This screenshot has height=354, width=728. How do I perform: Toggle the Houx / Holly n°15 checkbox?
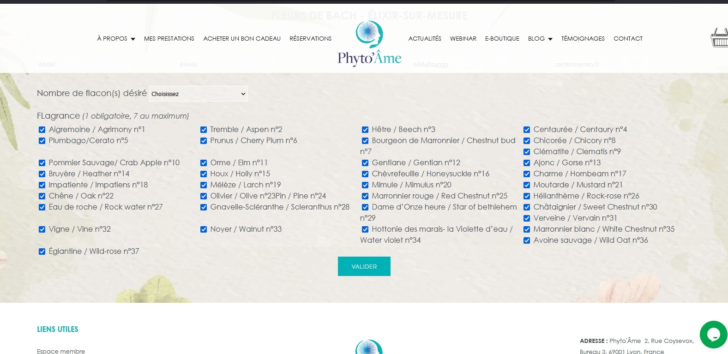[x=204, y=174]
